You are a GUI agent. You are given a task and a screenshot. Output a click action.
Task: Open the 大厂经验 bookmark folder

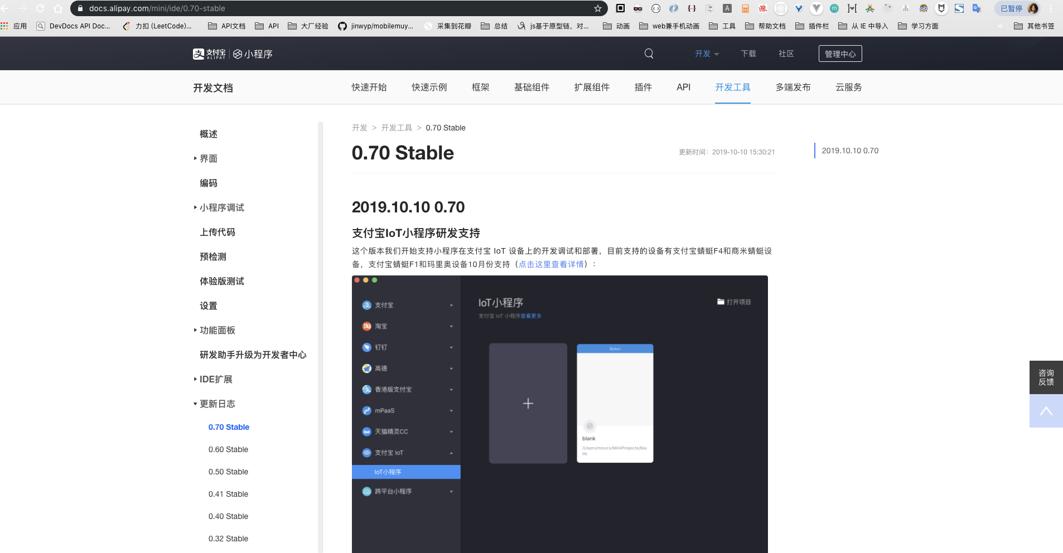[308, 26]
